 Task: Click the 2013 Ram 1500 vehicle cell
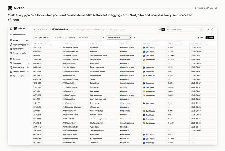[68, 83]
